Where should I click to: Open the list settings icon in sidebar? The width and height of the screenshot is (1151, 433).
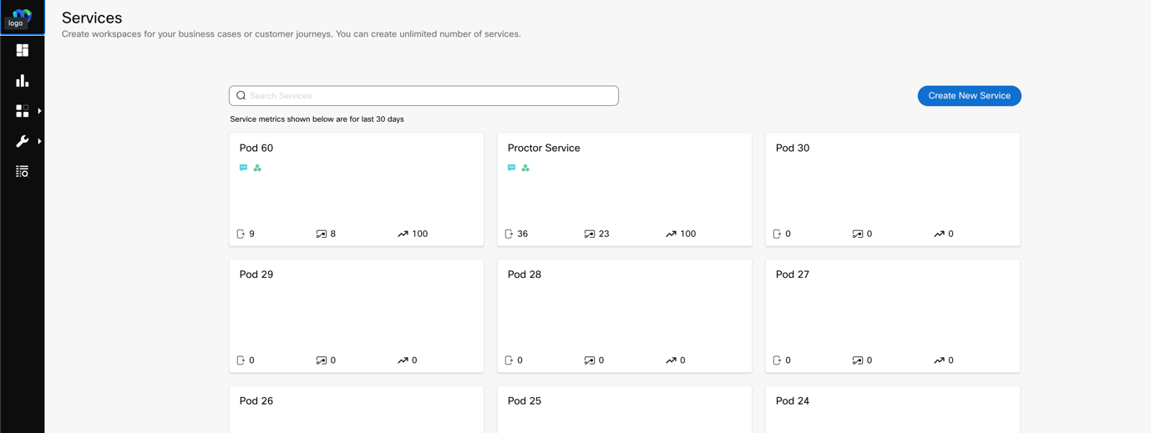pos(23,172)
